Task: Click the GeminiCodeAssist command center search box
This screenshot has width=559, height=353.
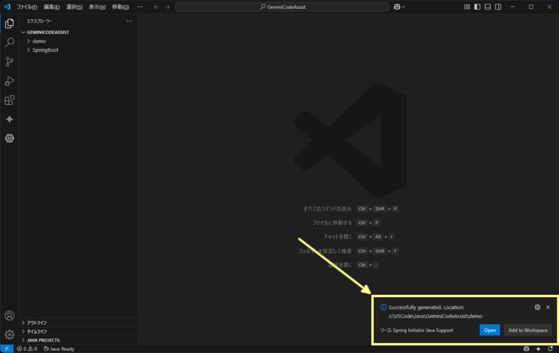Action: click(x=282, y=7)
